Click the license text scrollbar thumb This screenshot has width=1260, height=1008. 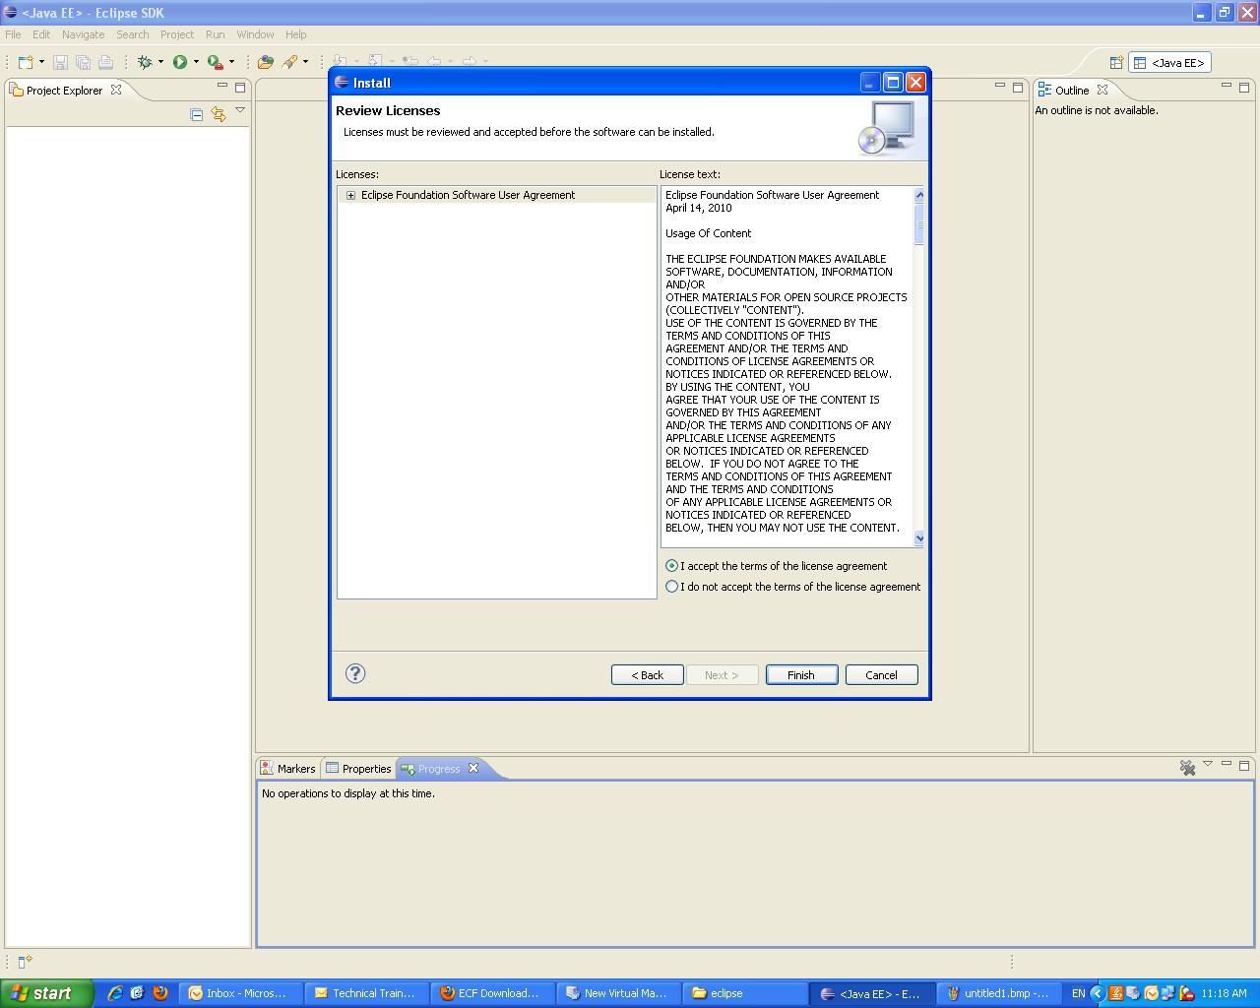919,223
